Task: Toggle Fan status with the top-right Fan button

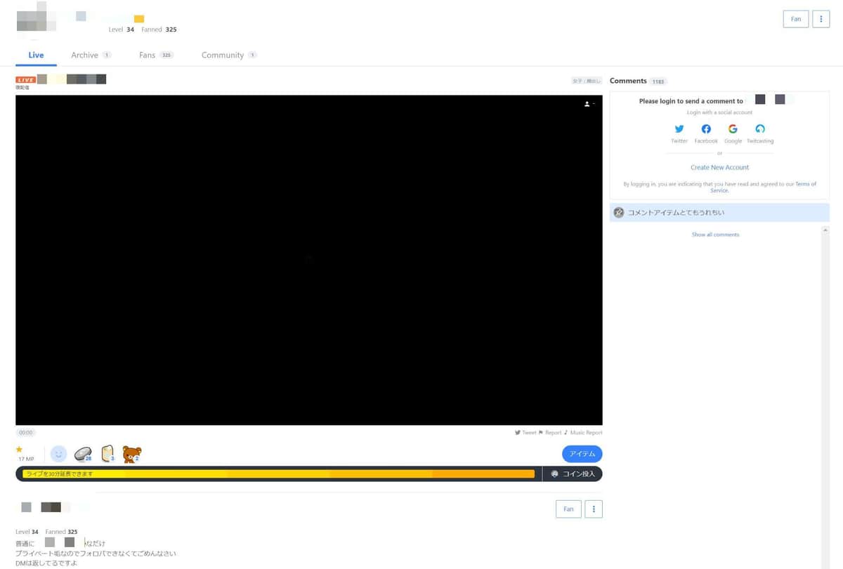Action: (x=795, y=19)
